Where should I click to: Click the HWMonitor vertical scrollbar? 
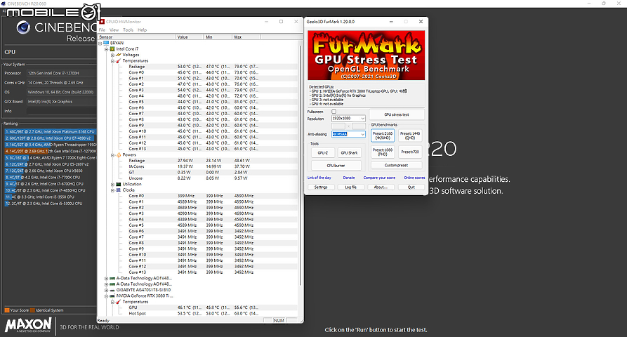click(301, 166)
